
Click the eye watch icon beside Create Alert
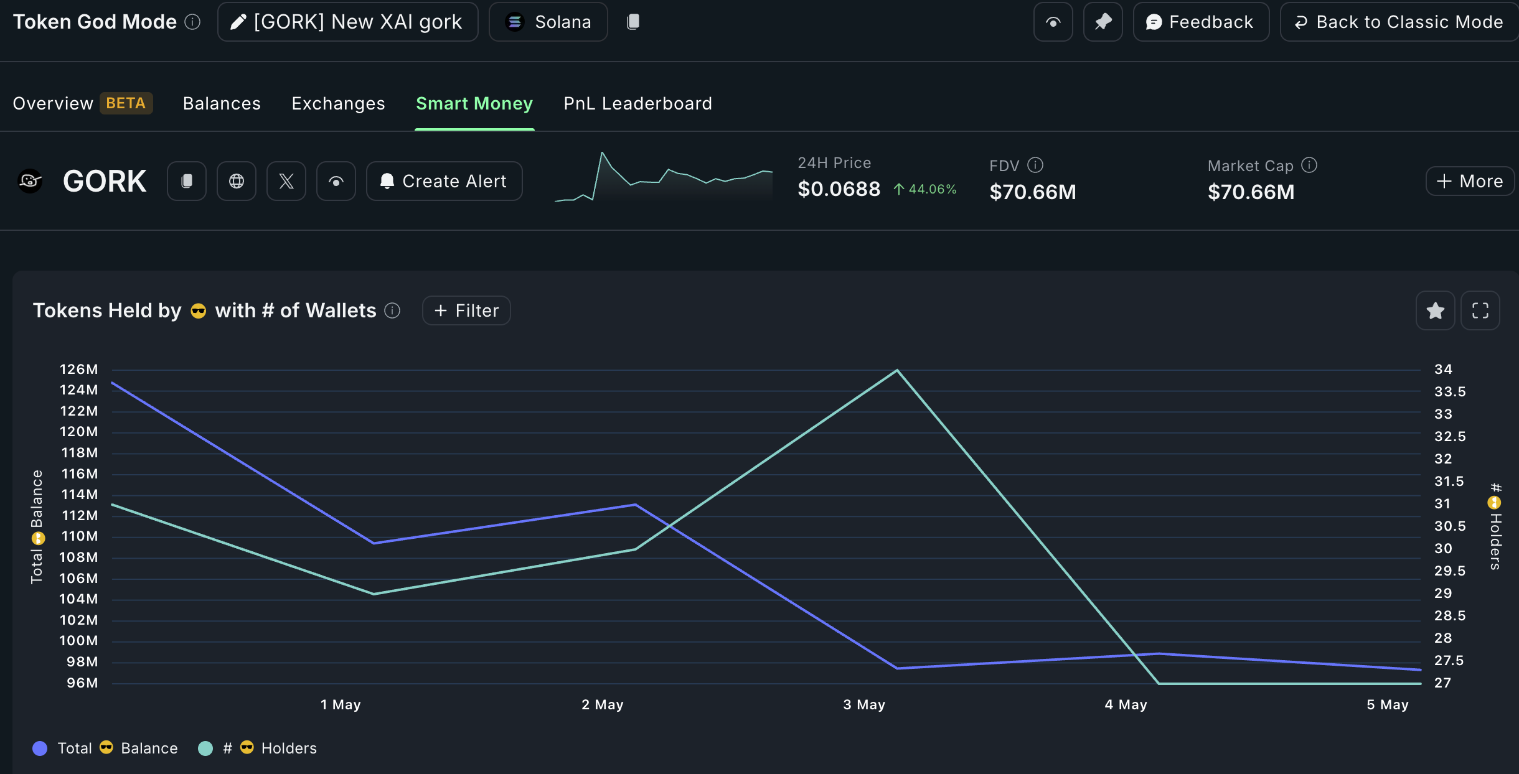336,181
